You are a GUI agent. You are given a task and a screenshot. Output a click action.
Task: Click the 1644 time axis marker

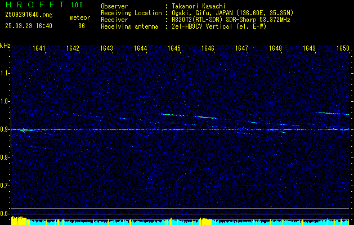pos(141,48)
